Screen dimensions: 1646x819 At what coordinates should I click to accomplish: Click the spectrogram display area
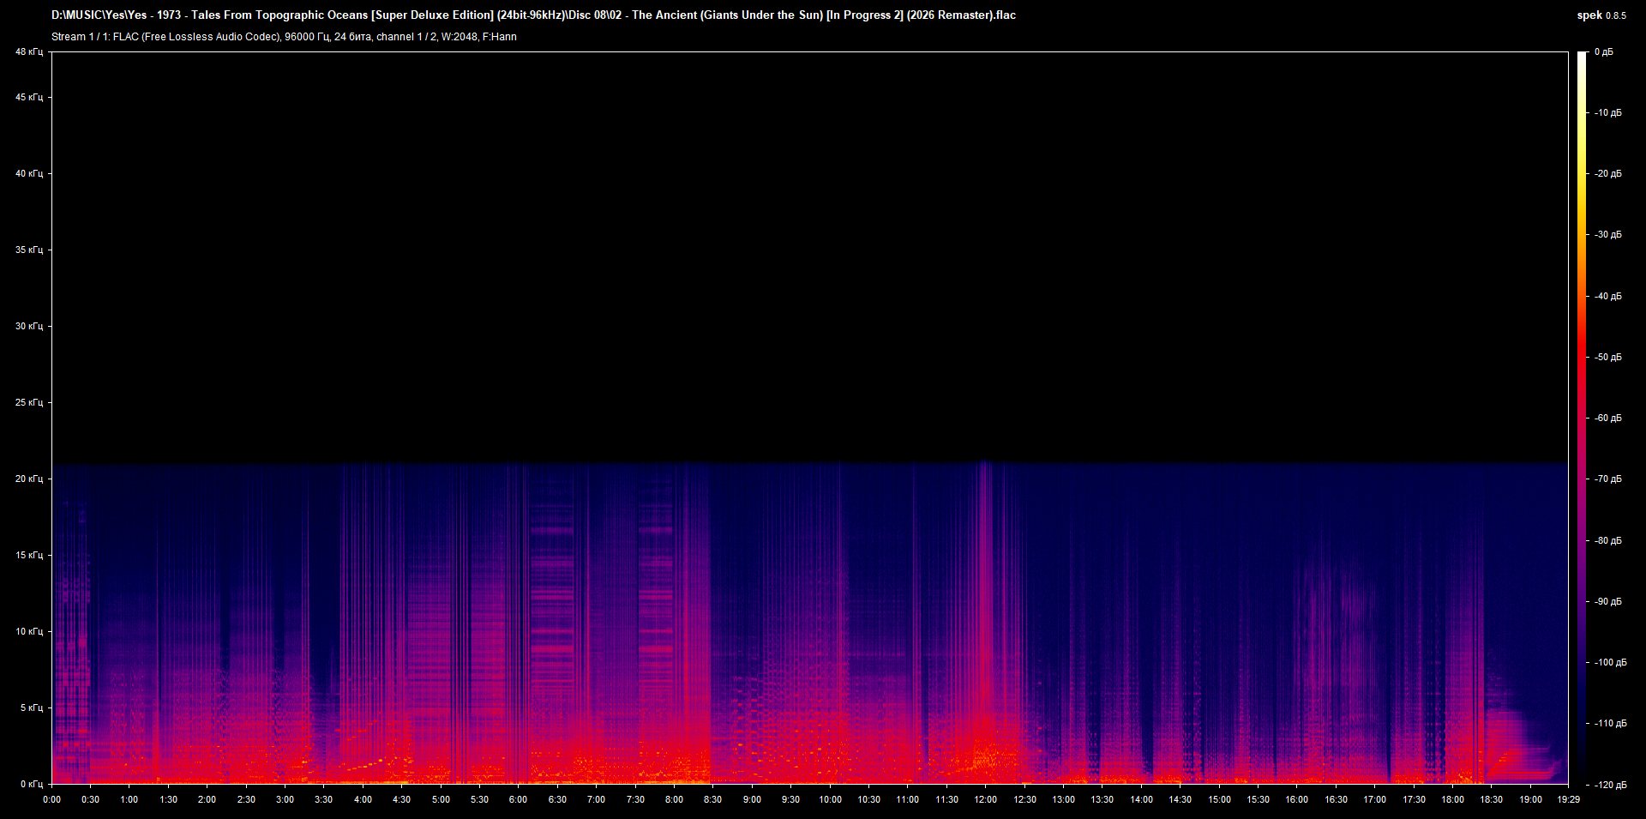tap(810, 418)
